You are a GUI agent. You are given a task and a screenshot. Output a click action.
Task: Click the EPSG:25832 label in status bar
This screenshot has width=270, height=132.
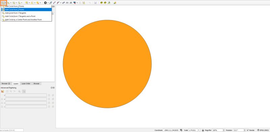264,130
